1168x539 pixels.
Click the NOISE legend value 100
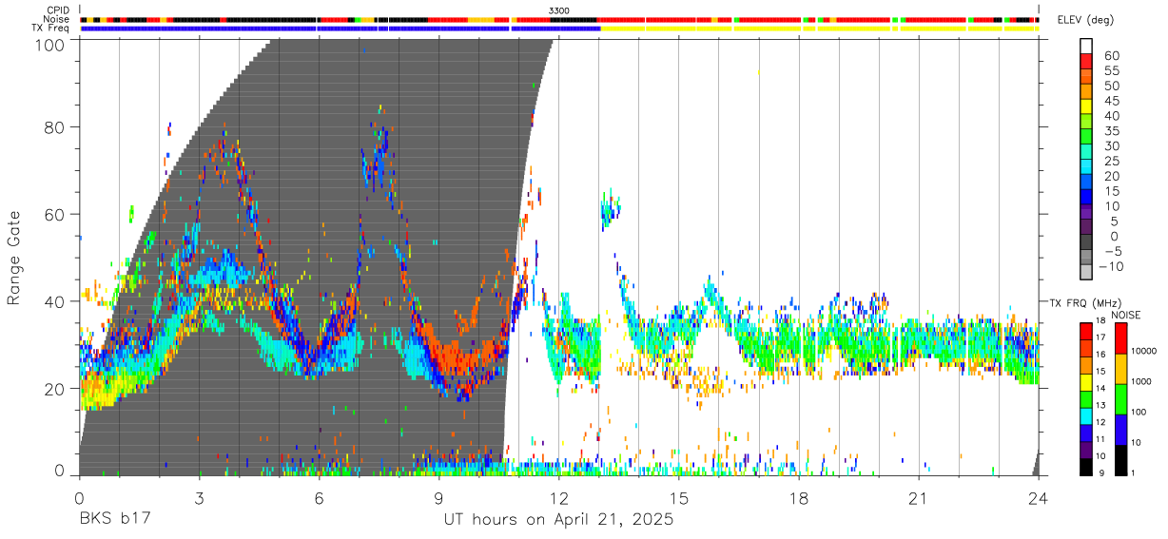tap(1139, 413)
